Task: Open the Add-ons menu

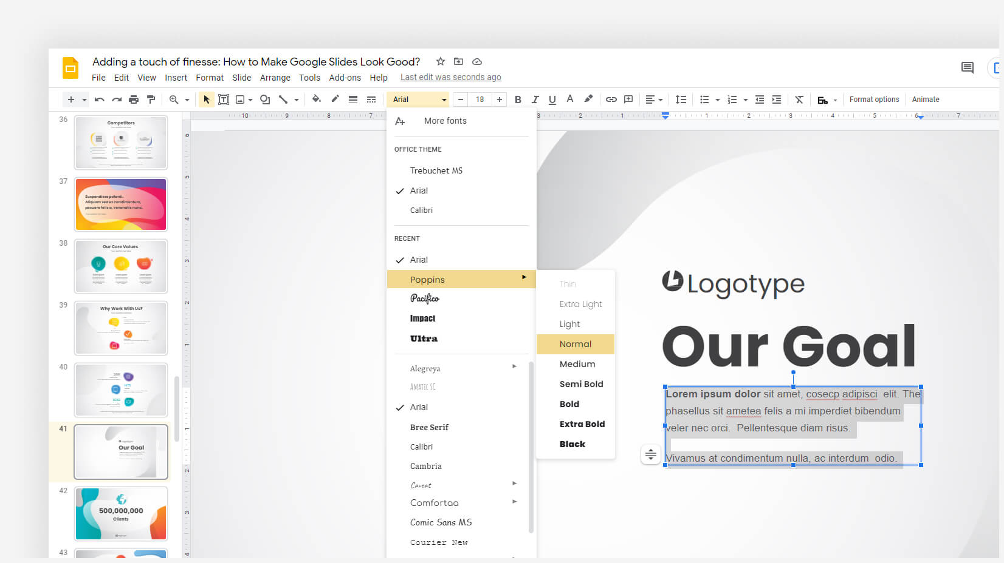Action: 345,78
